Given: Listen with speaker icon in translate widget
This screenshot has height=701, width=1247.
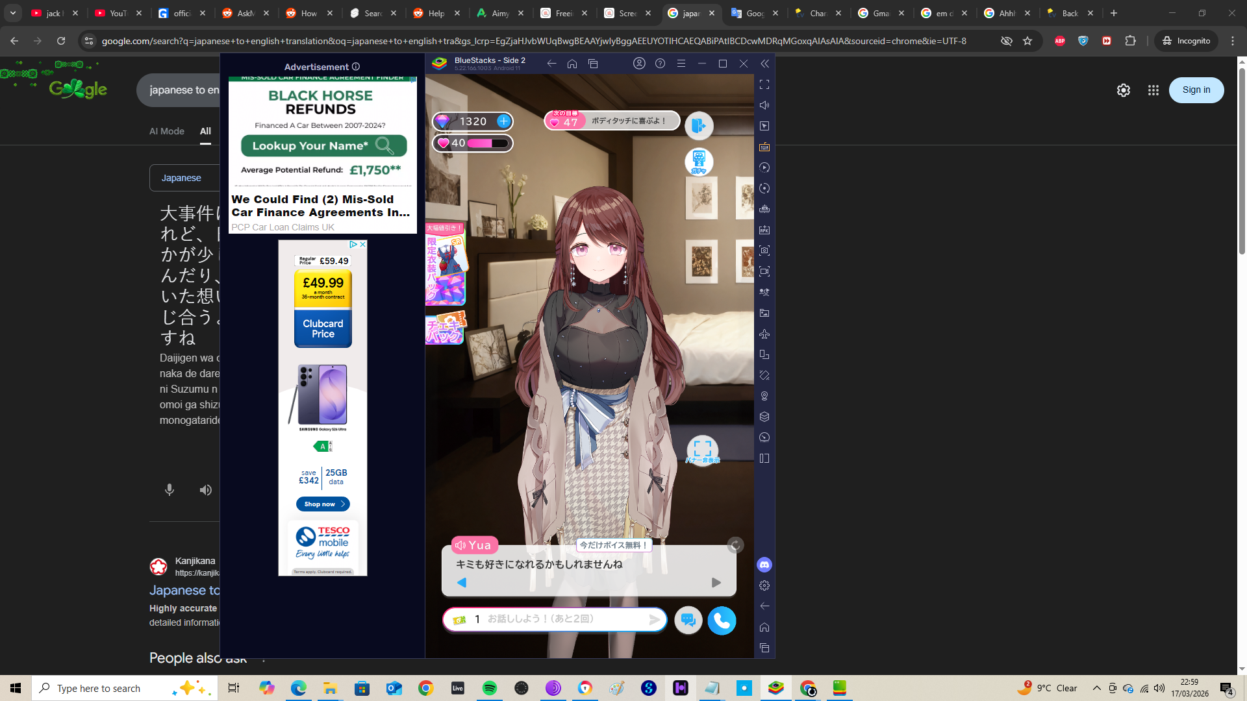Looking at the screenshot, I should (206, 490).
